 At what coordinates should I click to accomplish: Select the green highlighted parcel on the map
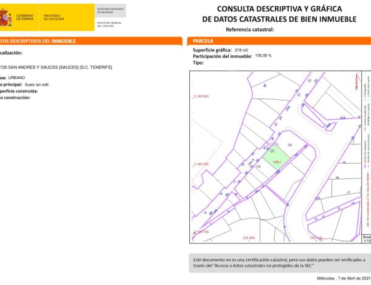(x=276, y=157)
